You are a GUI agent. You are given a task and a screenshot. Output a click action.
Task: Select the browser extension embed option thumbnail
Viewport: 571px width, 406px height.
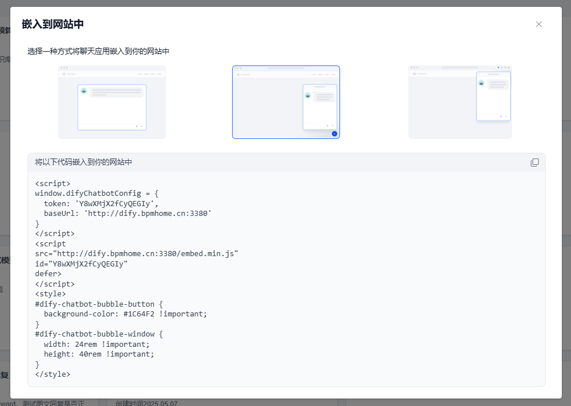(x=460, y=102)
